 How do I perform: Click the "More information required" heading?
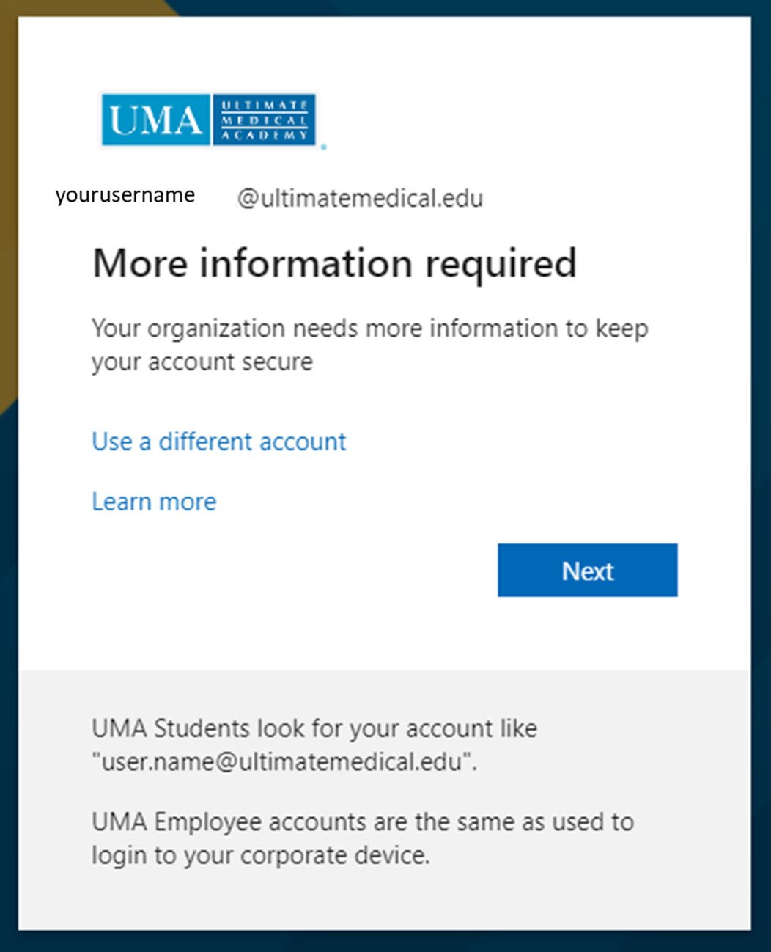334,263
